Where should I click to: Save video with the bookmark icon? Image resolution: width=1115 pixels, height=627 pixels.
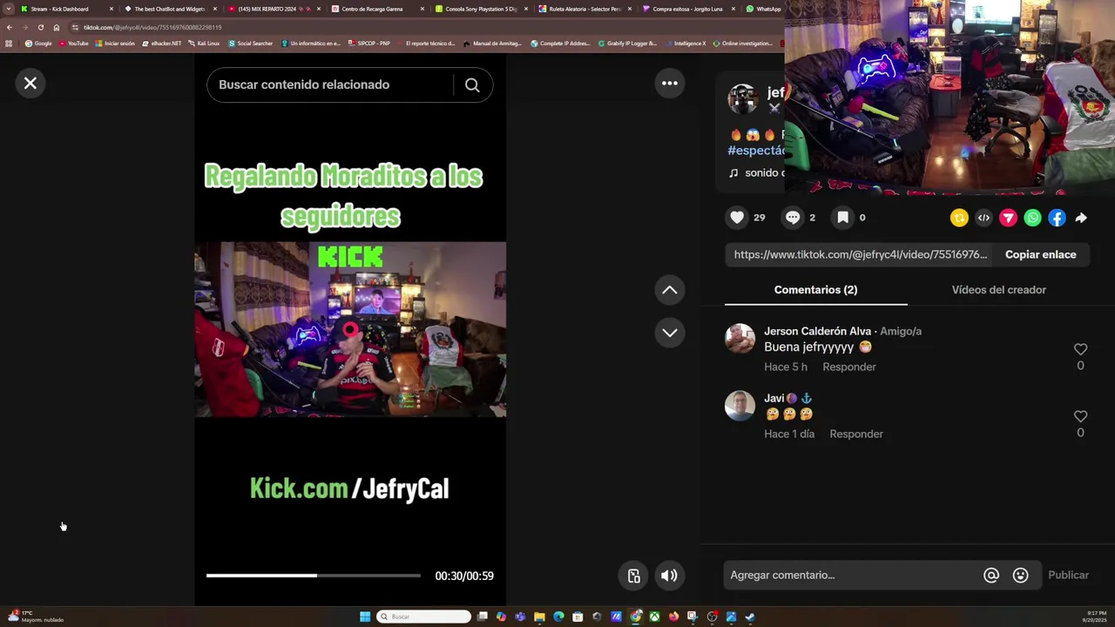(842, 218)
